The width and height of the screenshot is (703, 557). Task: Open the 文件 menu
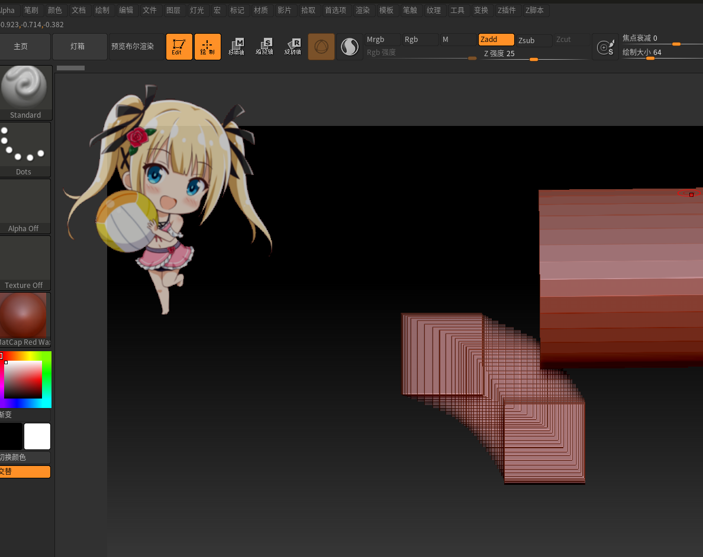coord(150,10)
